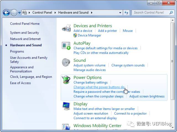177x132 pixels.
Task: Expand the arrow before Control Panel breadcrumb
Action: click(29, 12)
